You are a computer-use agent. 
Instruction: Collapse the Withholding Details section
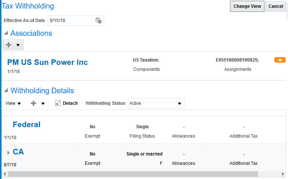(x=6, y=91)
